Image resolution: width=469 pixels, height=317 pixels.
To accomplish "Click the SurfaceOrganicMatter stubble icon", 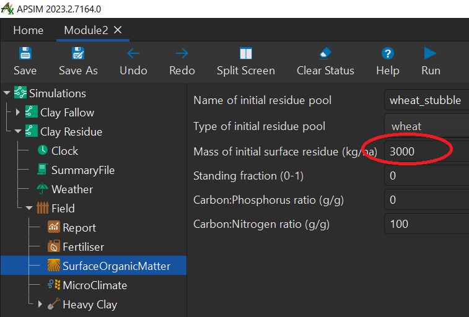I will [53, 266].
